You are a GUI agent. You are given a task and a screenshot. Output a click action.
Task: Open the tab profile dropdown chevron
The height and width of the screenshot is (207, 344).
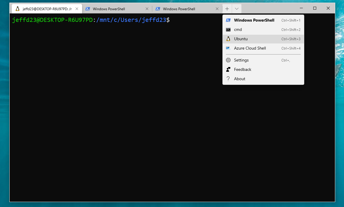237,9
